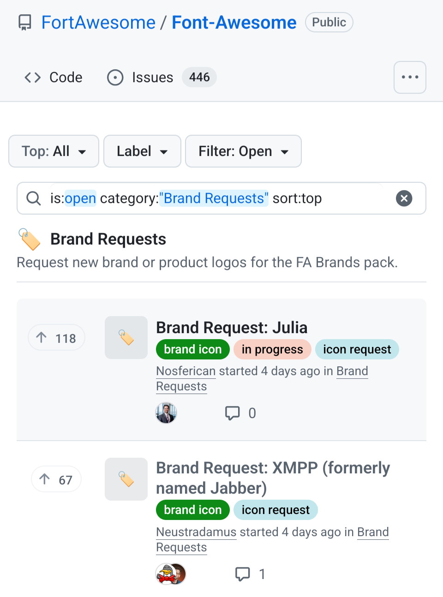Click the repository icon beside FortAwesome
The width and height of the screenshot is (443, 597).
tap(25, 23)
